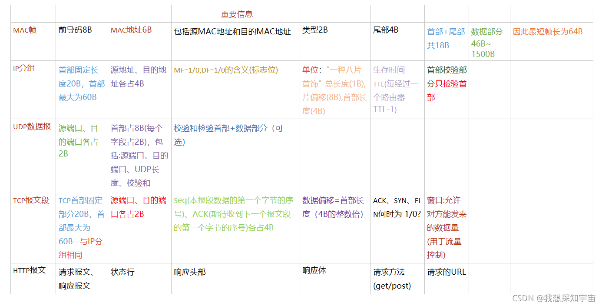Select '包括源MAC地址和目的MAC地址' text
This screenshot has height=306, width=602.
pyautogui.click(x=232, y=32)
